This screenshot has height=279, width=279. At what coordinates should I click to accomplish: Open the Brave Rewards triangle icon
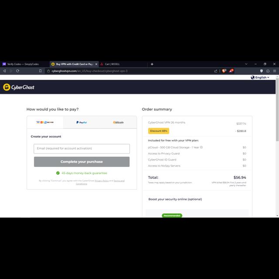(231, 71)
